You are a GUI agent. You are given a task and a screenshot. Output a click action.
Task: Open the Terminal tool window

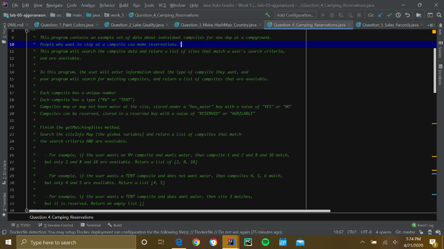91,225
